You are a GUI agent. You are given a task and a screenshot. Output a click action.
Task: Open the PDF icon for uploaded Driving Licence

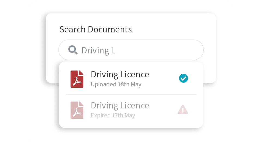click(77, 79)
